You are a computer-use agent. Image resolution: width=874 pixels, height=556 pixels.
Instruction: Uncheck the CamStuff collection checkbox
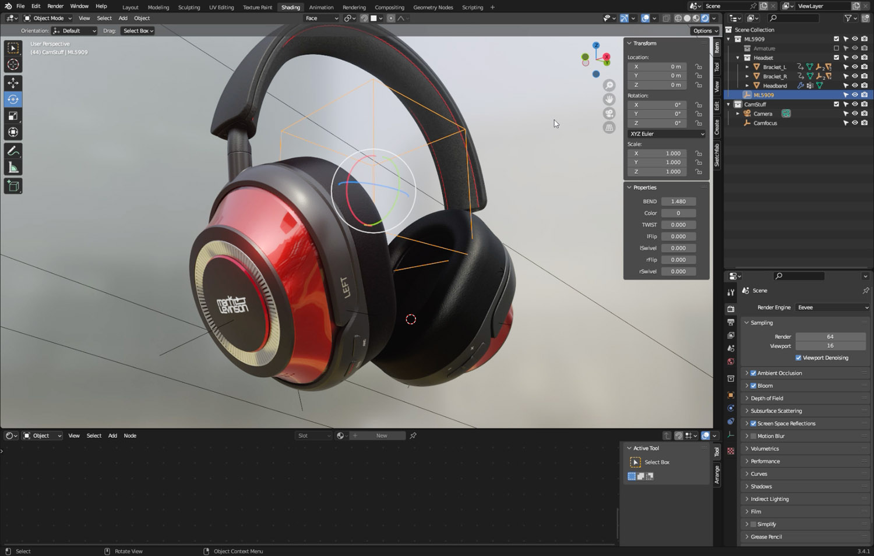click(x=836, y=104)
